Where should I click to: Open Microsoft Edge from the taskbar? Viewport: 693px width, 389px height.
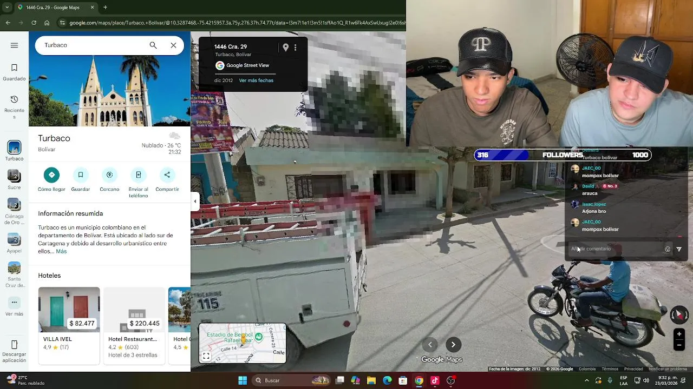[x=387, y=380]
